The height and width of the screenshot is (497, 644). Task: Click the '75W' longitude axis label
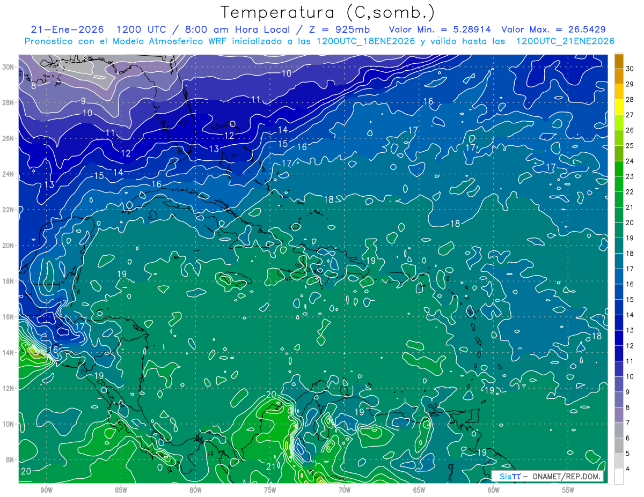pos(270,490)
